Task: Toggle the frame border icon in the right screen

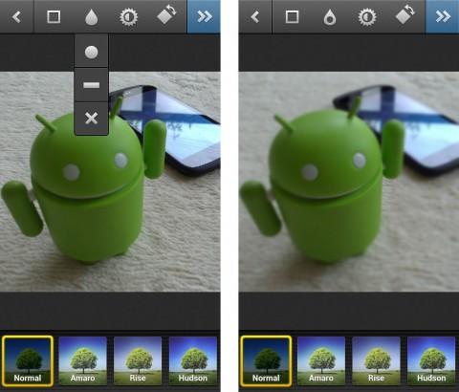Action: coord(292,16)
